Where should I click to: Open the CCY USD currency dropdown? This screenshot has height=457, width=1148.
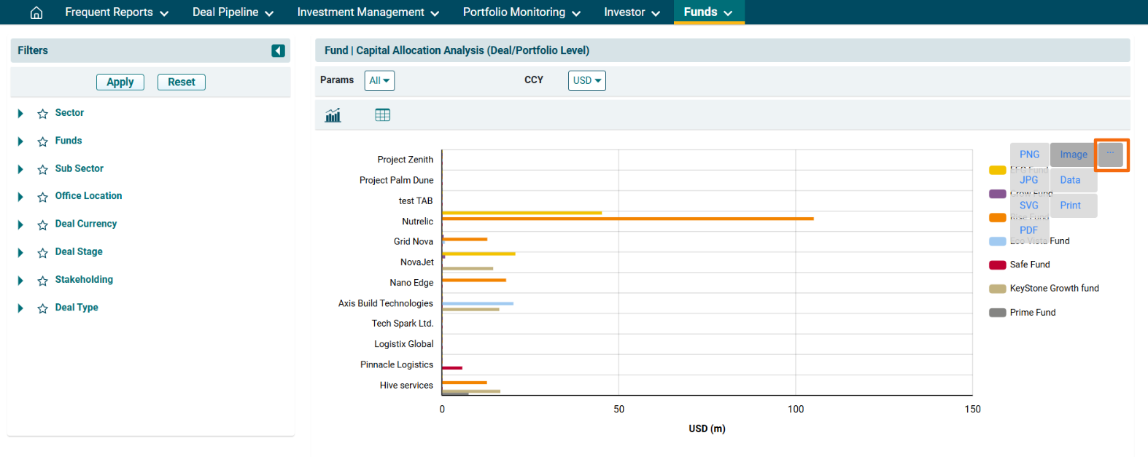pos(586,81)
